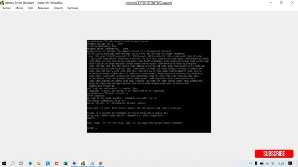Open File Explorer from the taskbar

39,163
